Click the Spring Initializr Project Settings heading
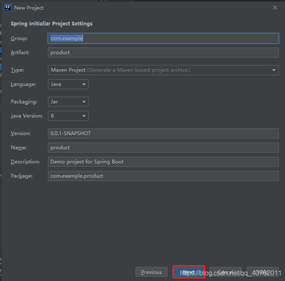Viewport: 285px width, 281px height. click(52, 24)
